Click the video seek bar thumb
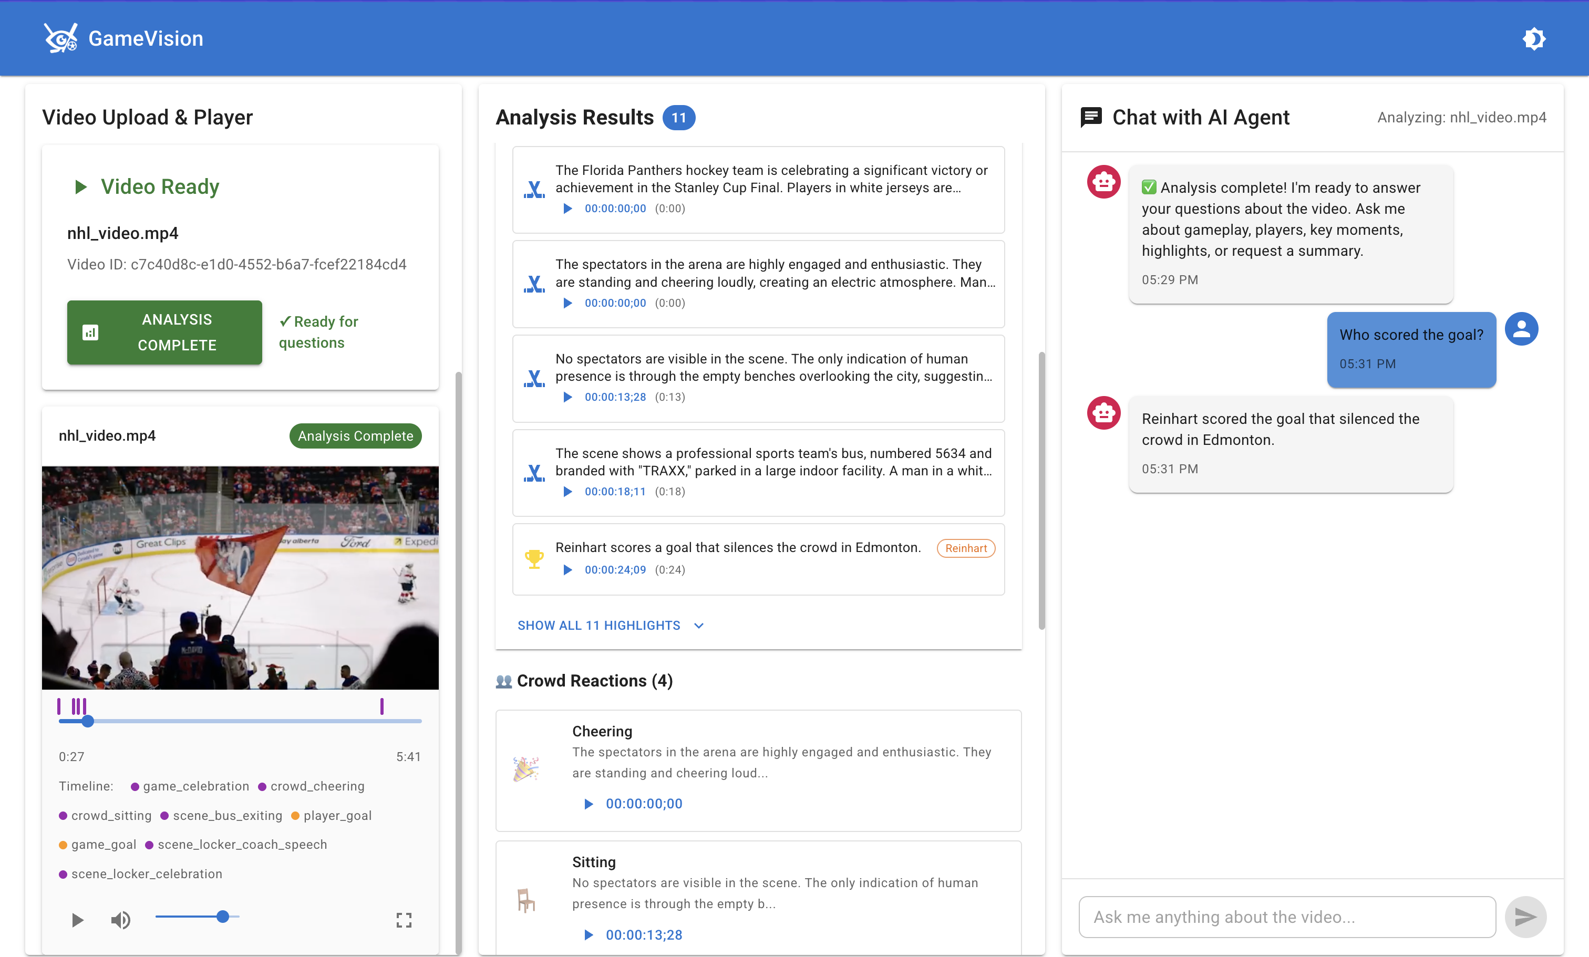Screen dimensions: 1589x957 (x=88, y=721)
